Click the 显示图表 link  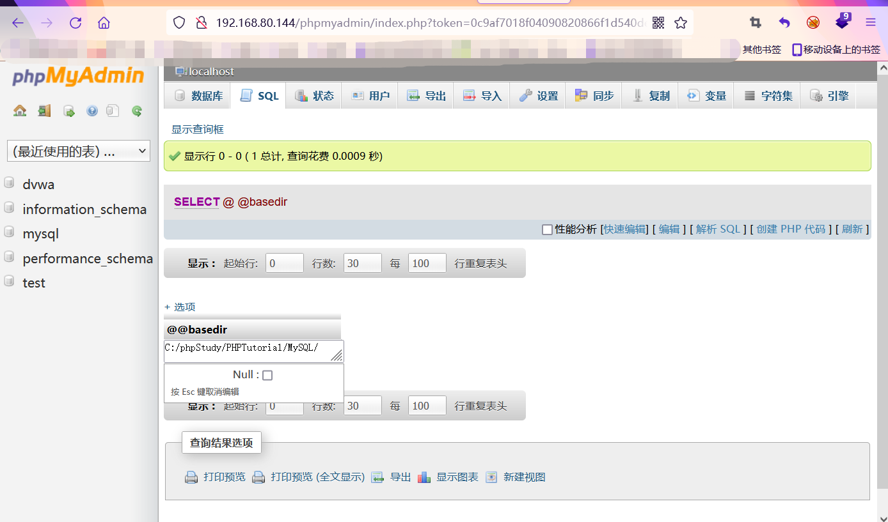[457, 477]
